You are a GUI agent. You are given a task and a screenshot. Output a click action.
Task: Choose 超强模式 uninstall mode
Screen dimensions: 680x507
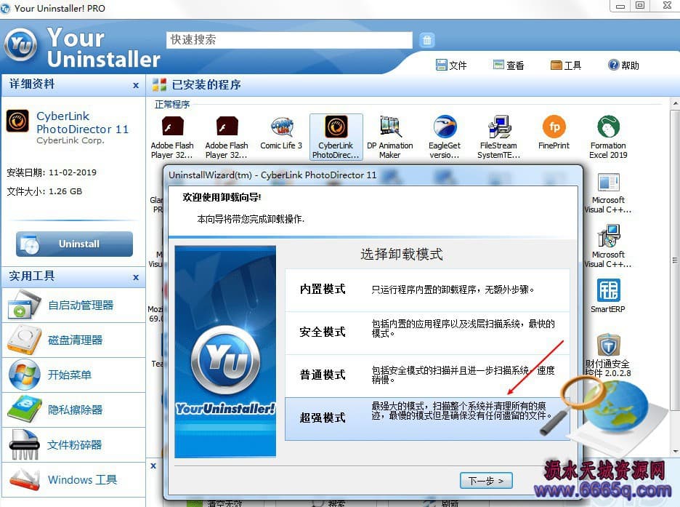point(427,418)
